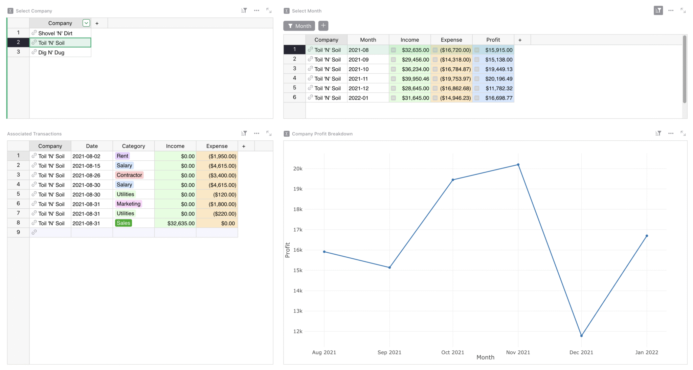Add a column to Associated Transactions with plus

point(244,146)
